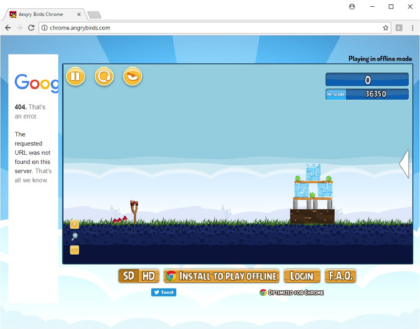
Task: Open the Mighty Eagle button
Action: (133, 76)
